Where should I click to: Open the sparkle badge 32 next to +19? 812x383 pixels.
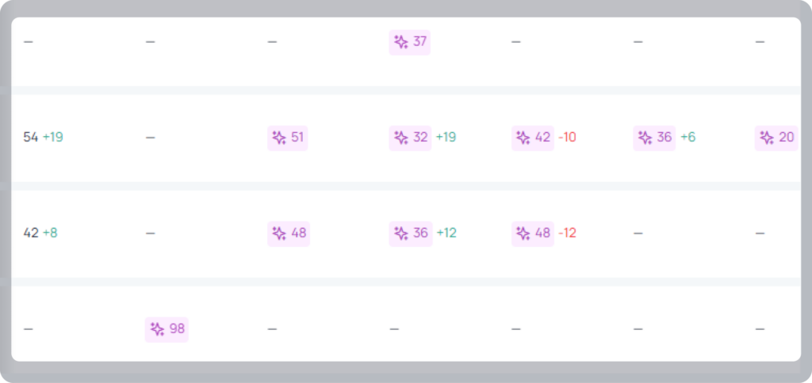pyautogui.click(x=410, y=138)
